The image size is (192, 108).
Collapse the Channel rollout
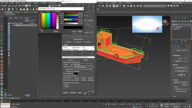[172, 80]
